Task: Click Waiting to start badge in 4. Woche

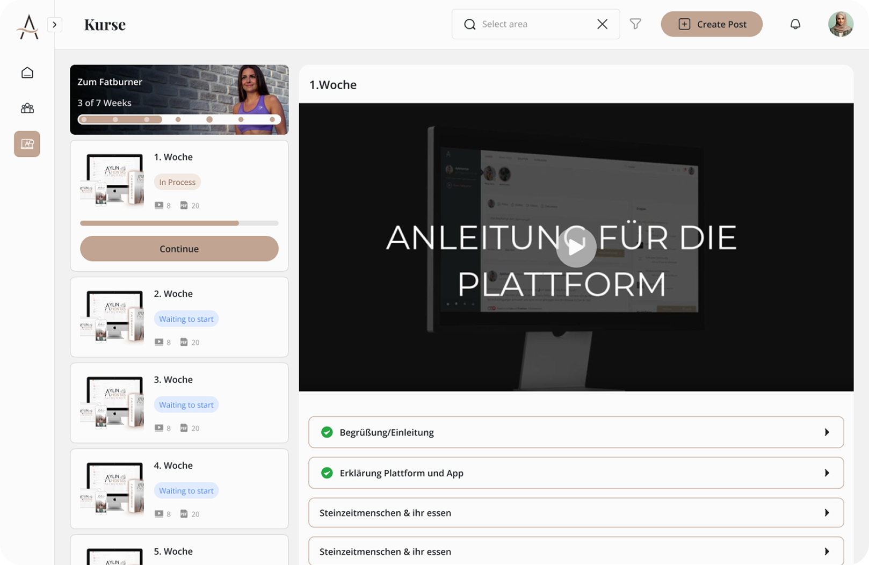Action: (x=186, y=491)
